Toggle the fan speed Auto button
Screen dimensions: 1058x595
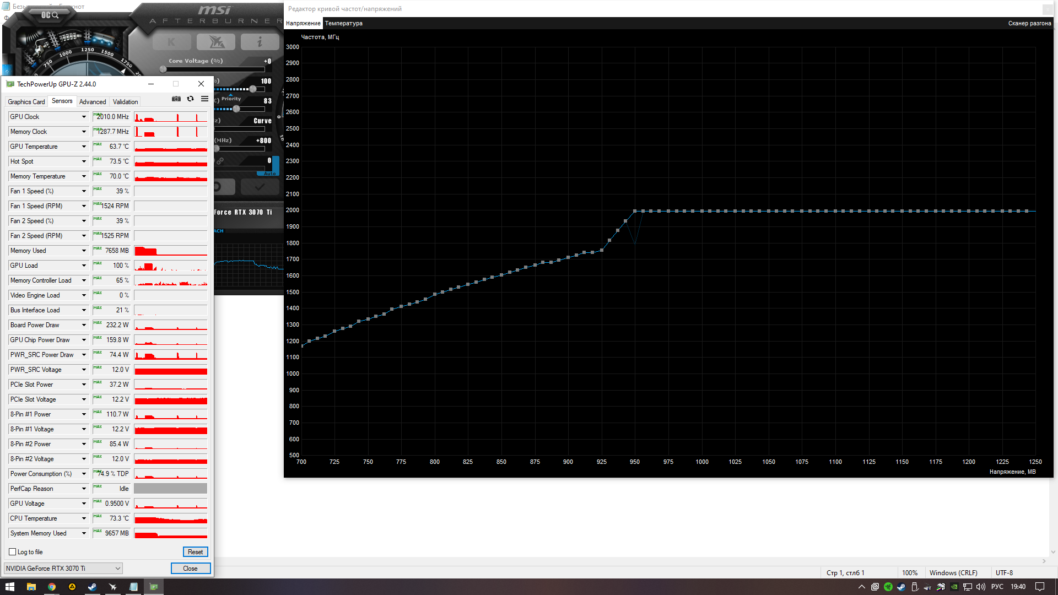tap(269, 174)
